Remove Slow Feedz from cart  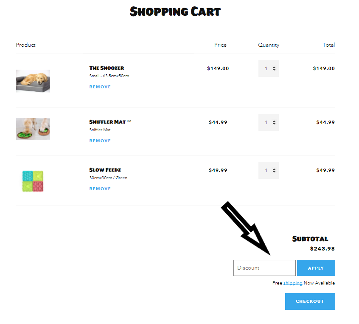coord(100,189)
